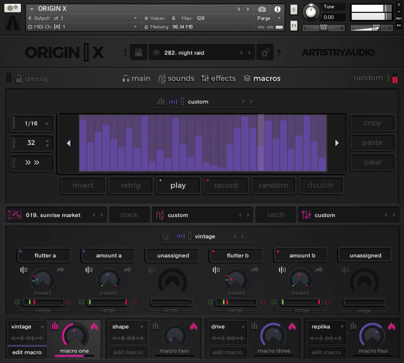Click the sequencer bars icon on macro two
This screenshot has width=404, height=363.
click(155, 326)
